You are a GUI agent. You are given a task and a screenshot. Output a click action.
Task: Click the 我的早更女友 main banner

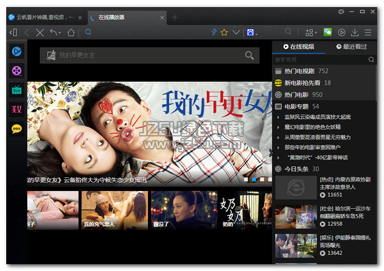click(150, 134)
